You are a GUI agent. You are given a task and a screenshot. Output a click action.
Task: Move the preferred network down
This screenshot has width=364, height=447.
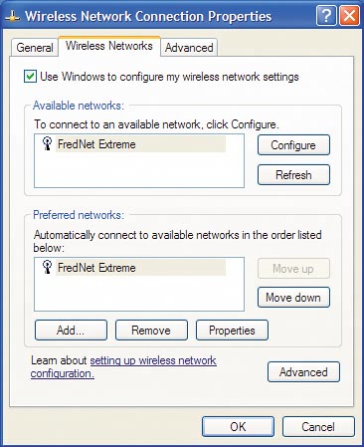coord(293,298)
